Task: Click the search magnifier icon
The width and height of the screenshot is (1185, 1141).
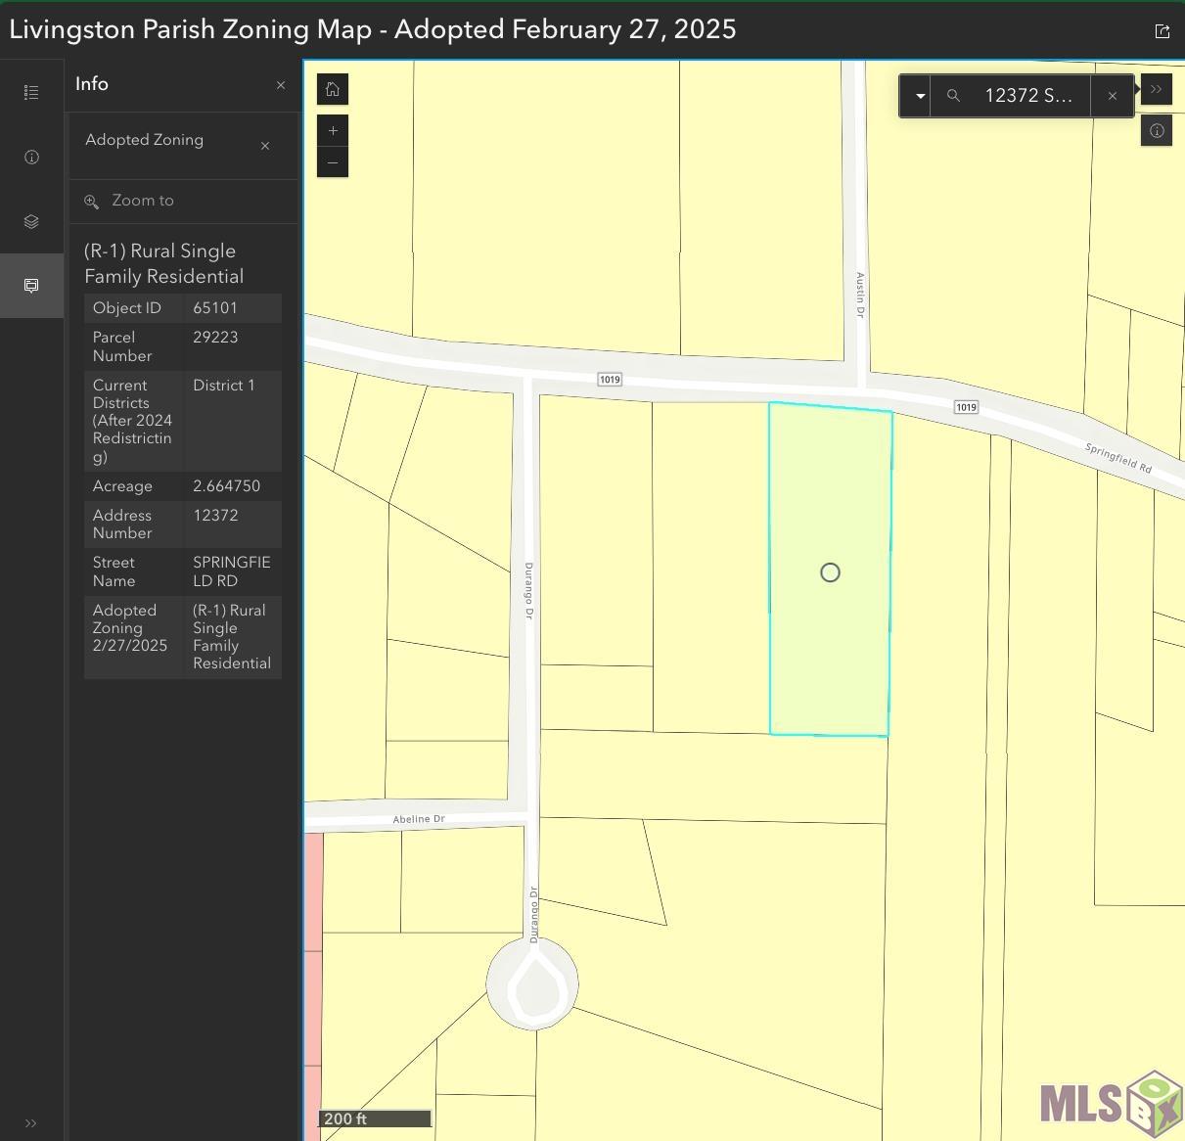Action: (x=953, y=96)
